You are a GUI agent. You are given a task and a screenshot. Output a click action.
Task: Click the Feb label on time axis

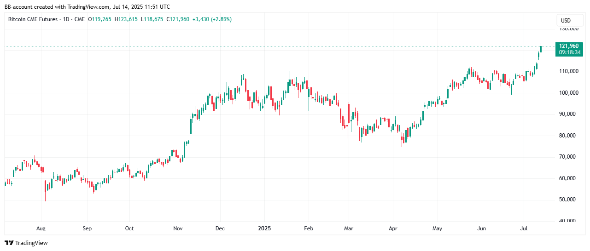tap(309, 228)
